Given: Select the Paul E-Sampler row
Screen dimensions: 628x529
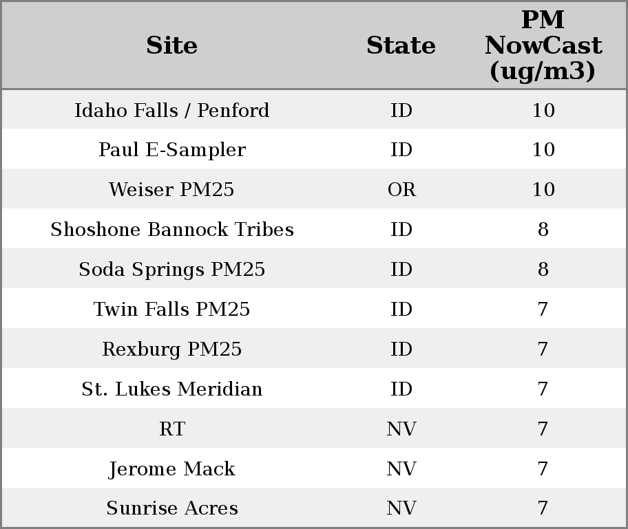Looking at the screenshot, I should coord(172,150).
